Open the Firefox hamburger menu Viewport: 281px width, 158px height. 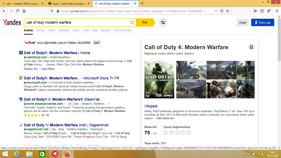(x=277, y=11)
